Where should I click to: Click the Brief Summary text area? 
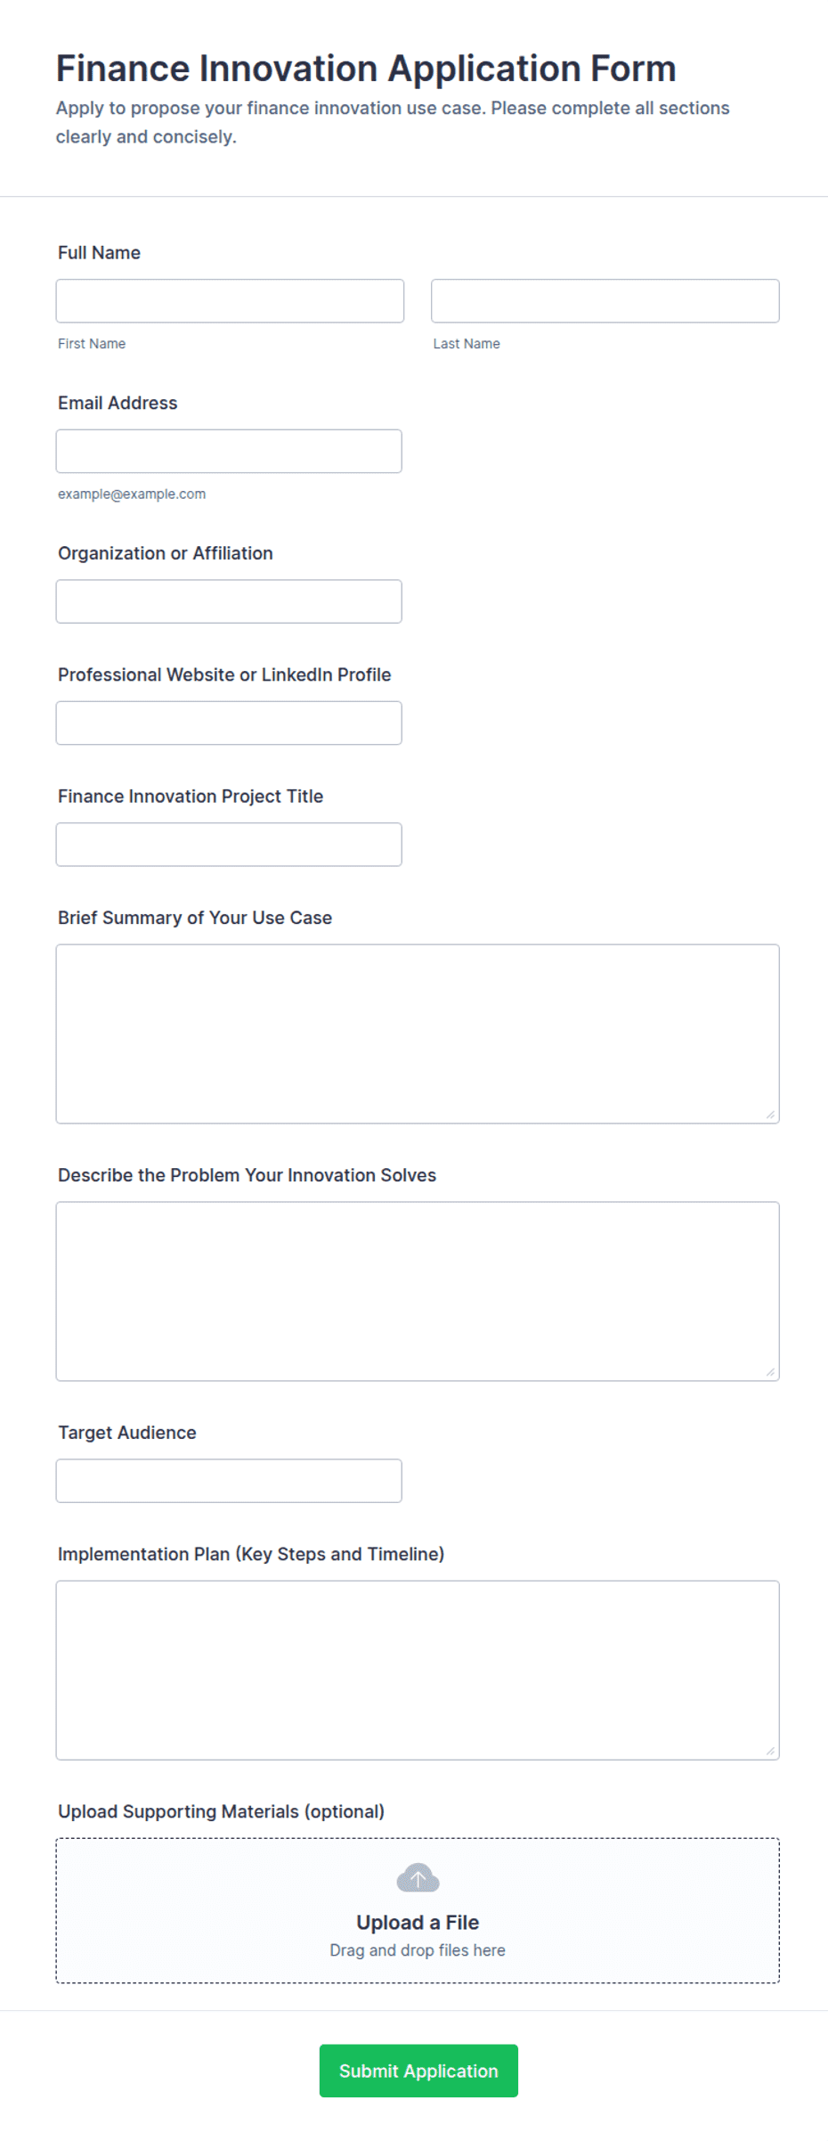point(418,1034)
